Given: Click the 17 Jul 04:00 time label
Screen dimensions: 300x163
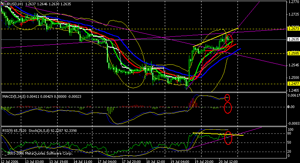Looking at the screenshot, I should pyautogui.click(x=107, y=161).
